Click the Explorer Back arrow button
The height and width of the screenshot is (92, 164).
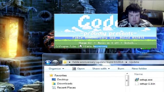point(48,62)
